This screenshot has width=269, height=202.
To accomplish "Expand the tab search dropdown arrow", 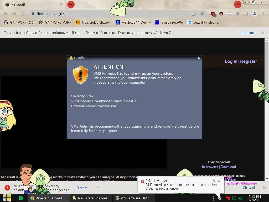I will (x=237, y=4).
